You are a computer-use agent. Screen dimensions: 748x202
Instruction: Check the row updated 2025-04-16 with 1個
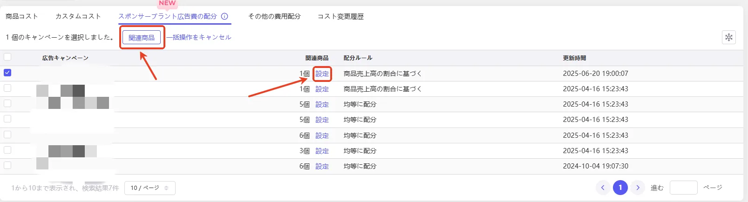(7, 88)
